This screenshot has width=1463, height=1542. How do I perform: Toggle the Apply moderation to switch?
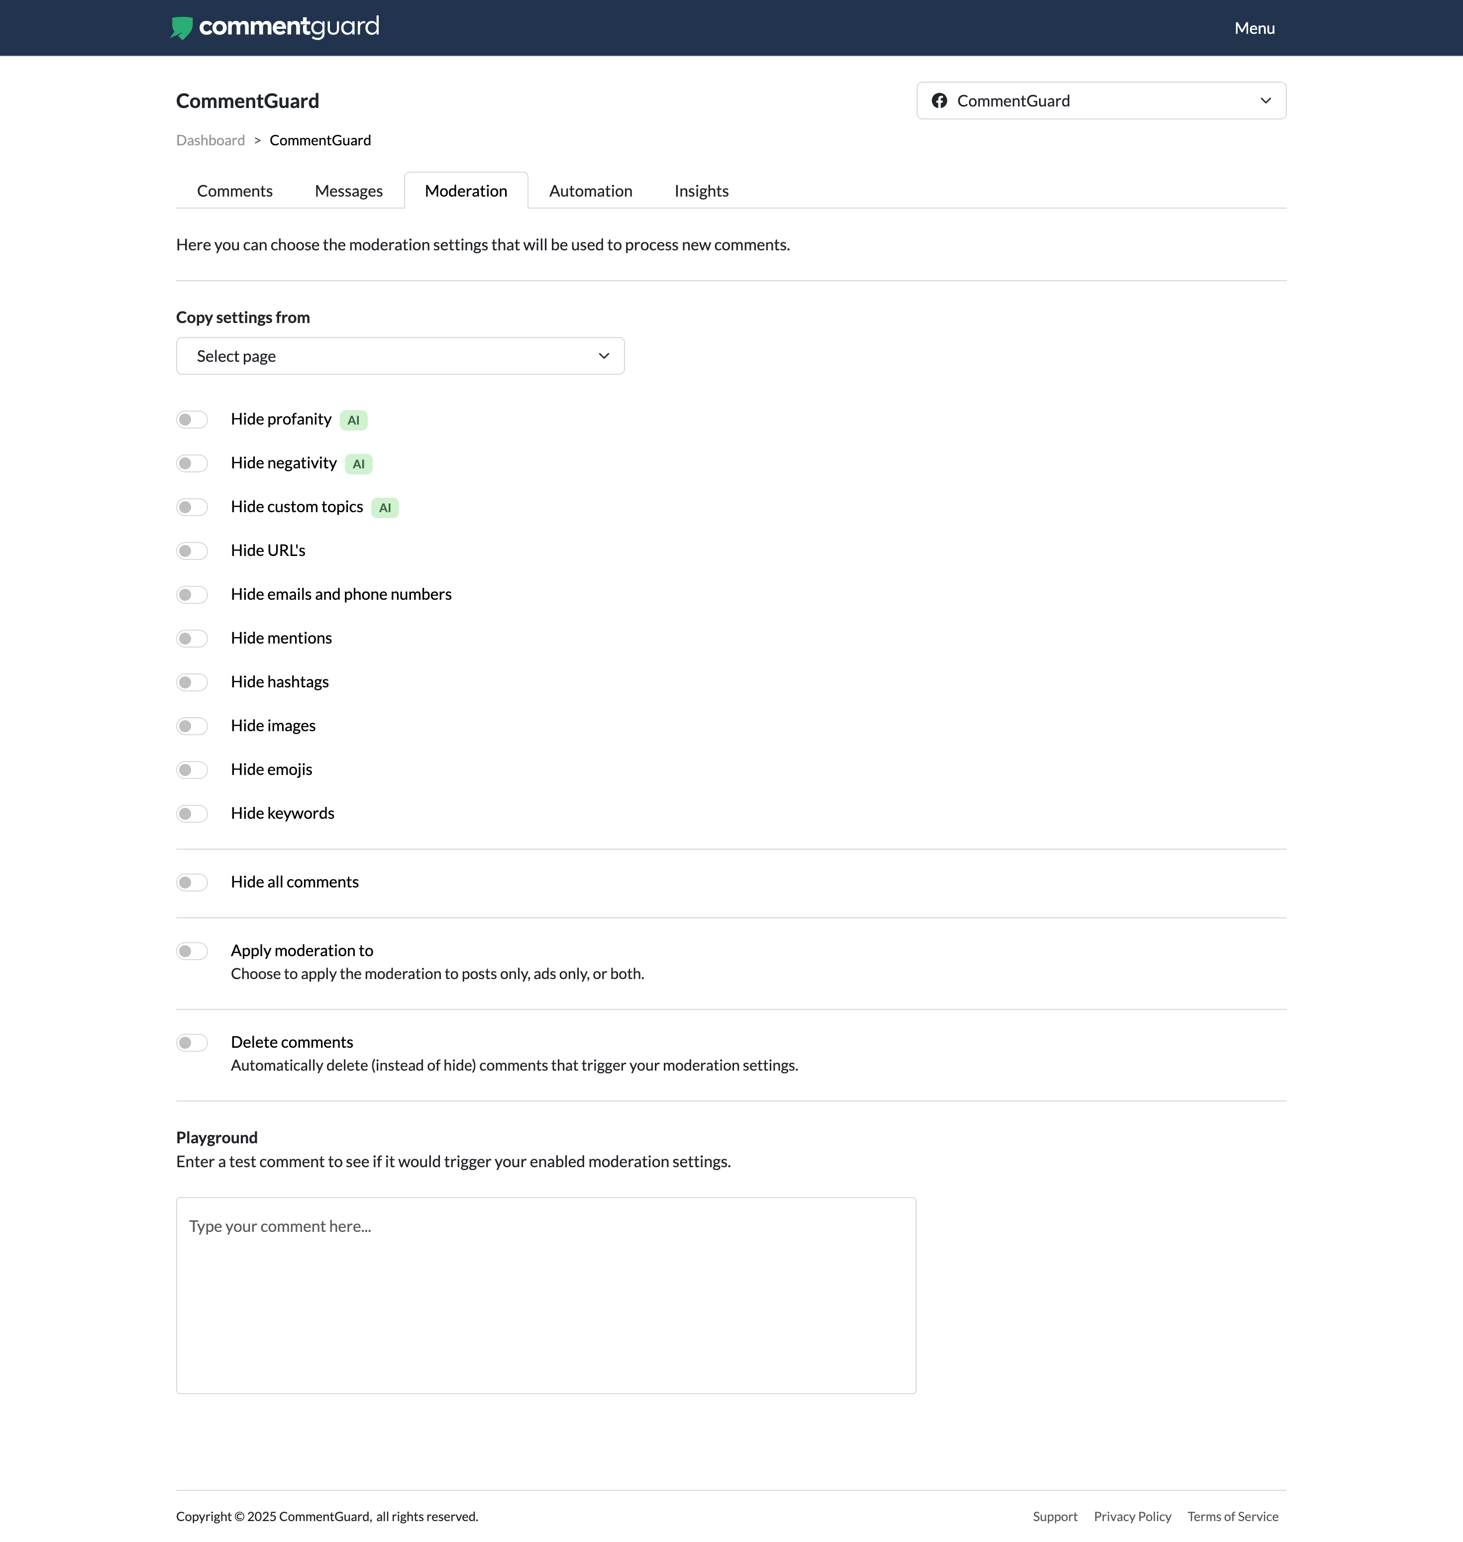[192, 951]
